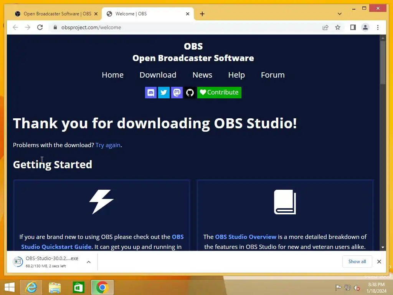Open a new browser tab
Viewport: 393px width, 295px height.
point(202,14)
